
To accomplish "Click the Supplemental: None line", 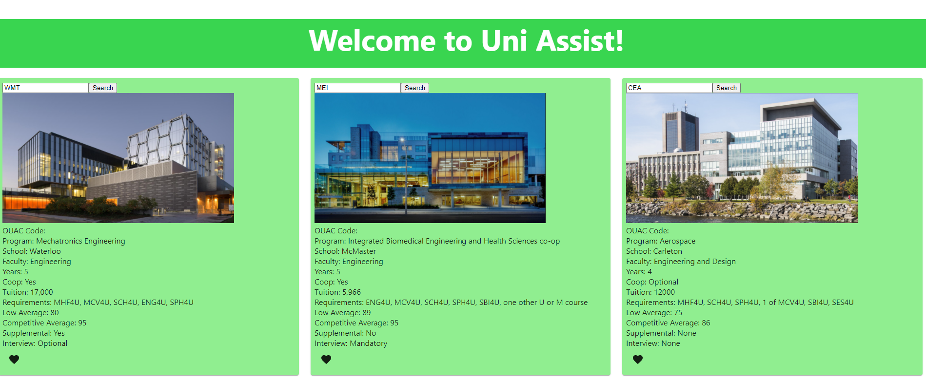I will point(661,333).
